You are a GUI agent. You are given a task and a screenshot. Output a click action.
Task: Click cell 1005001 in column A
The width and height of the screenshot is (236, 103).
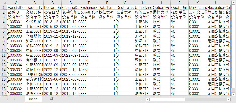coord(16,22)
